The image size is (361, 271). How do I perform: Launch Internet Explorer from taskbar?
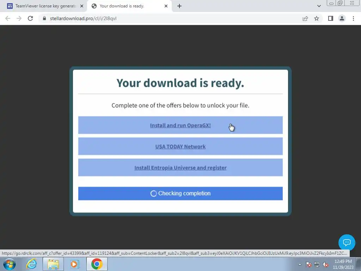[31, 264]
